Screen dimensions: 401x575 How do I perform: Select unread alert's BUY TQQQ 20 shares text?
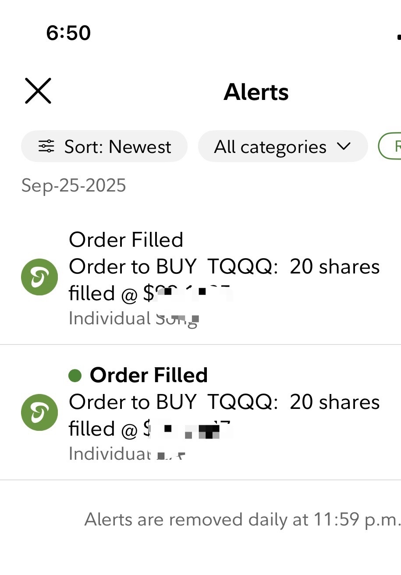tap(224, 402)
